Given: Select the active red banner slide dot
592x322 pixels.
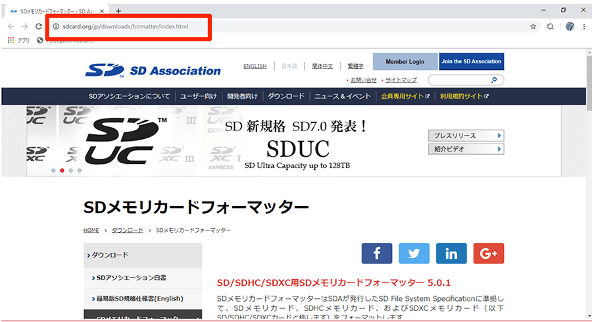Looking at the screenshot, I should [62, 171].
